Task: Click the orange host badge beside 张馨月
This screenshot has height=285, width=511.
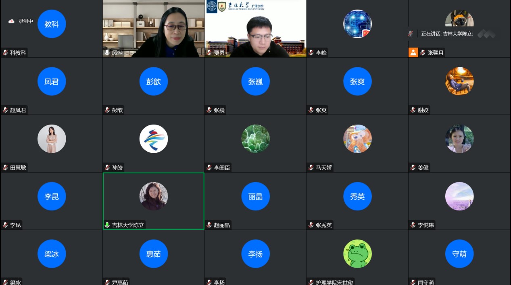Action: pyautogui.click(x=413, y=52)
